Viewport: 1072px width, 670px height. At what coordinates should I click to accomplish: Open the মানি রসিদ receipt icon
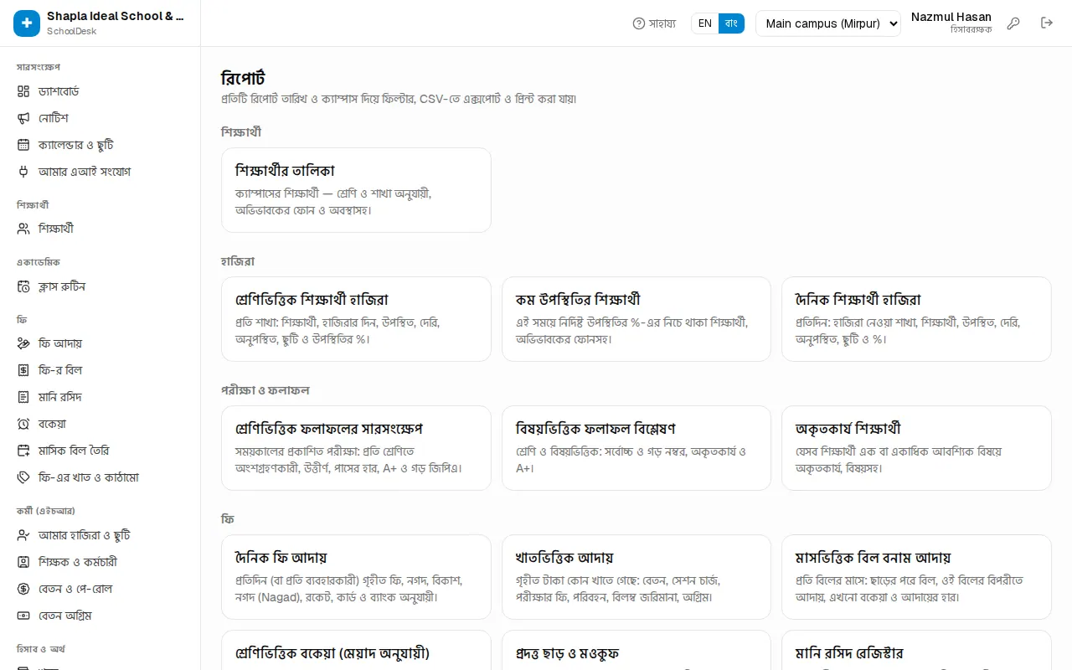(x=23, y=397)
